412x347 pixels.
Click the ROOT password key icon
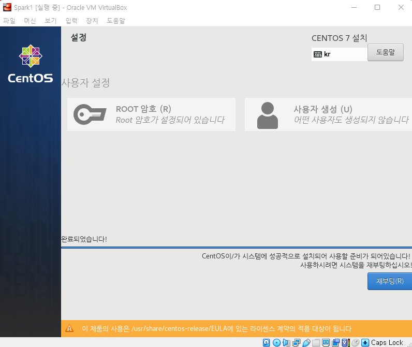(x=90, y=114)
